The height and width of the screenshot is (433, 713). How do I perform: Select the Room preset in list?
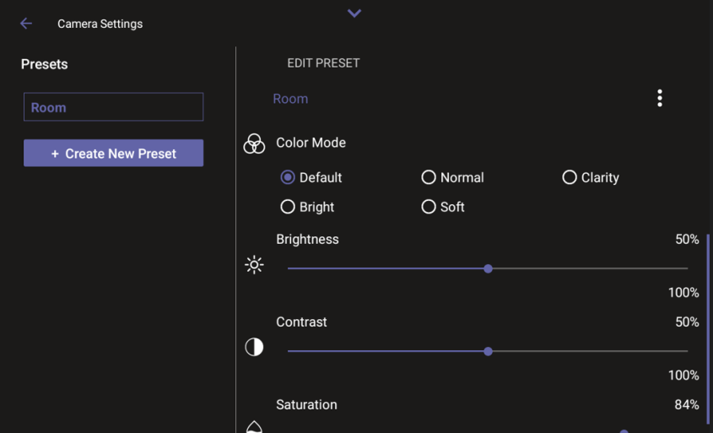[113, 107]
